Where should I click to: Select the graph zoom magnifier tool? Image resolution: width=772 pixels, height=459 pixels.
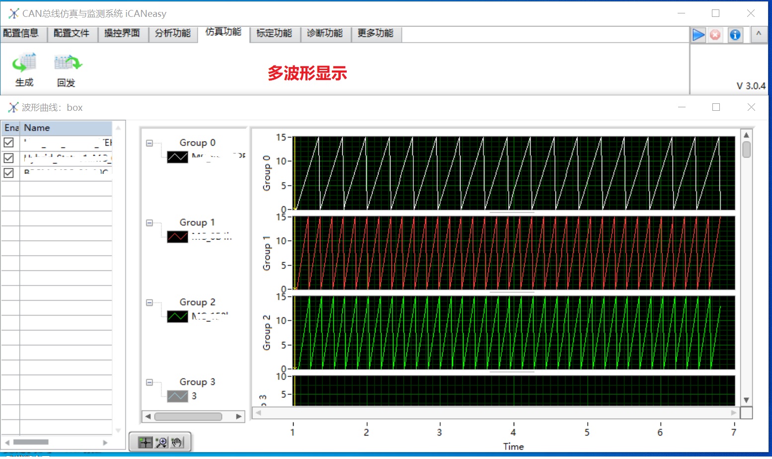coord(161,442)
